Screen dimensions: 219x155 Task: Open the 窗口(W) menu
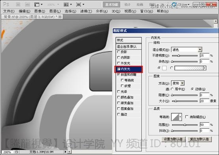(x=147, y=11)
